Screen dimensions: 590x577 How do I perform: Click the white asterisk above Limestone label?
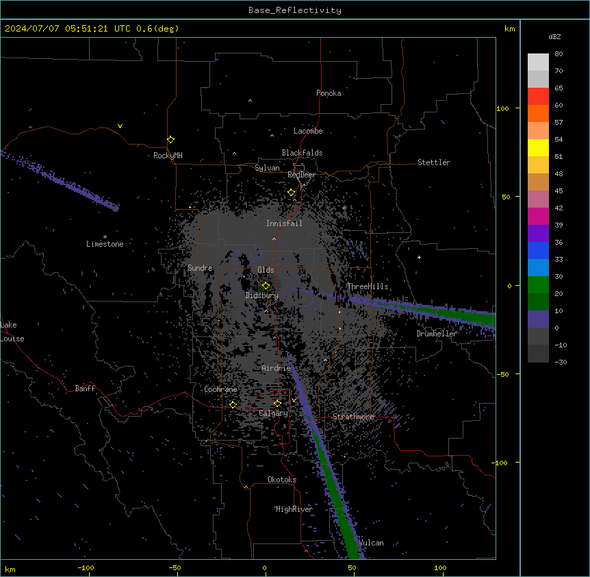pos(105,237)
